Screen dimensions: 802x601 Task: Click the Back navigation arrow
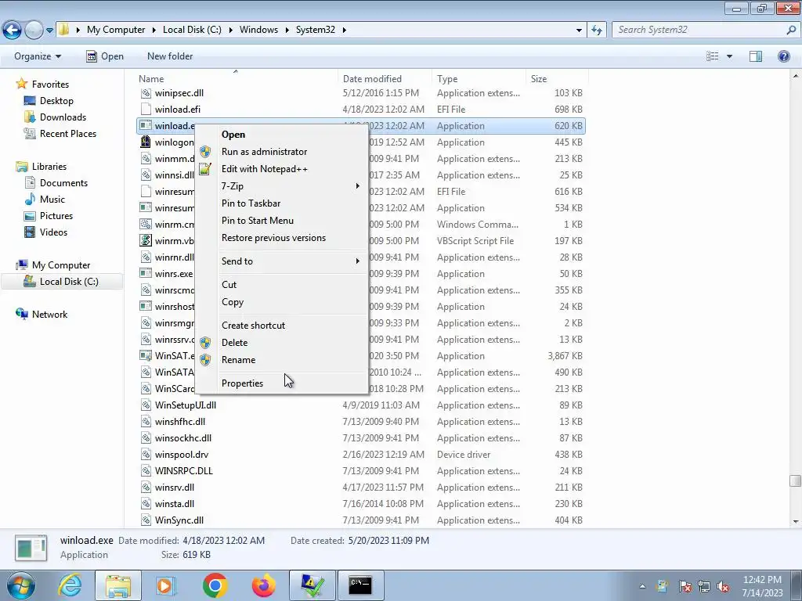13,31
